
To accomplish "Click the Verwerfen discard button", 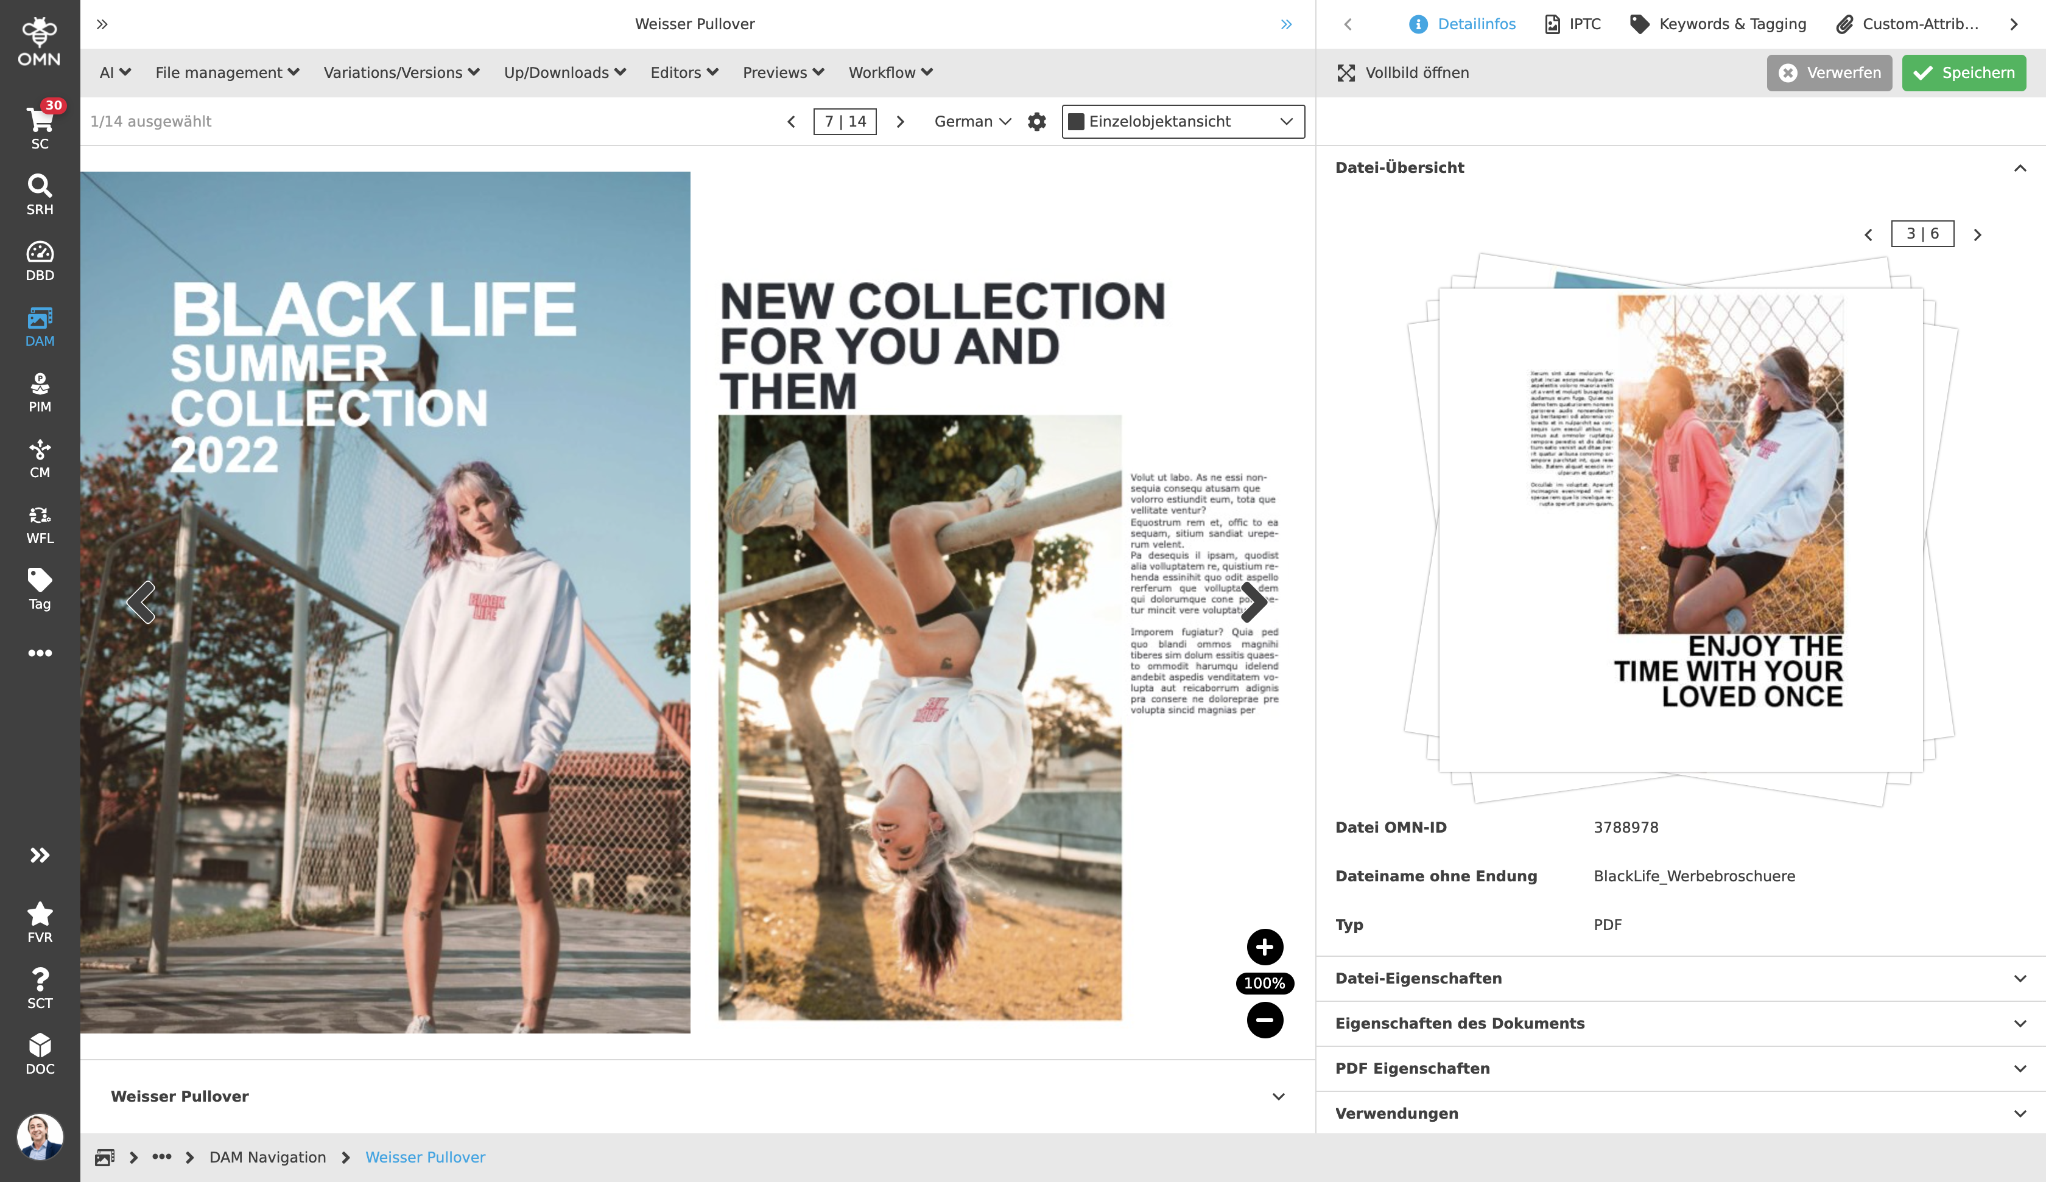I will [1829, 73].
